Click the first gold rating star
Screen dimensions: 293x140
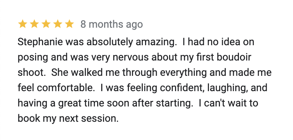coord(23,24)
